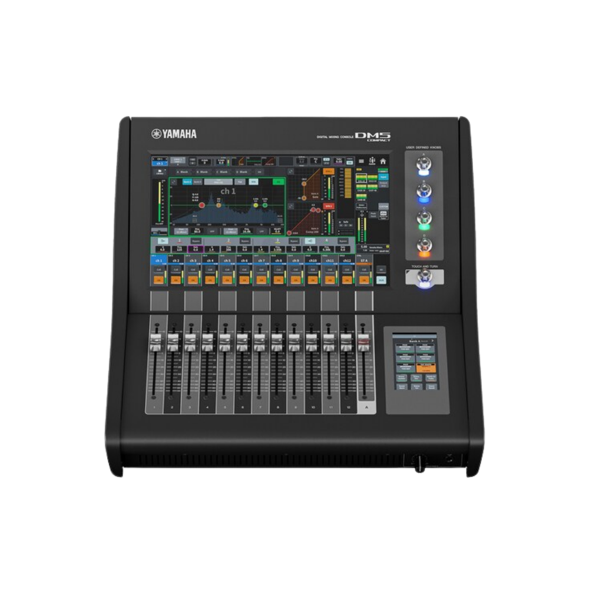The width and height of the screenshot is (589, 589).
Task: Select the Gate threshold node
Action: (304, 184)
